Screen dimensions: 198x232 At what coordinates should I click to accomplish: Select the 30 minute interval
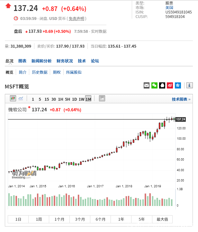coord(54,99)
